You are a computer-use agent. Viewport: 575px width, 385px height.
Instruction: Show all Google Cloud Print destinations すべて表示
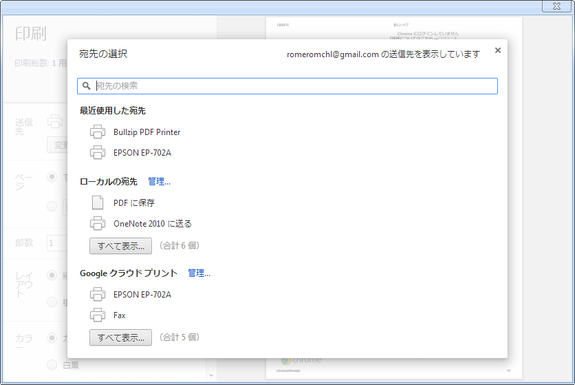click(120, 337)
